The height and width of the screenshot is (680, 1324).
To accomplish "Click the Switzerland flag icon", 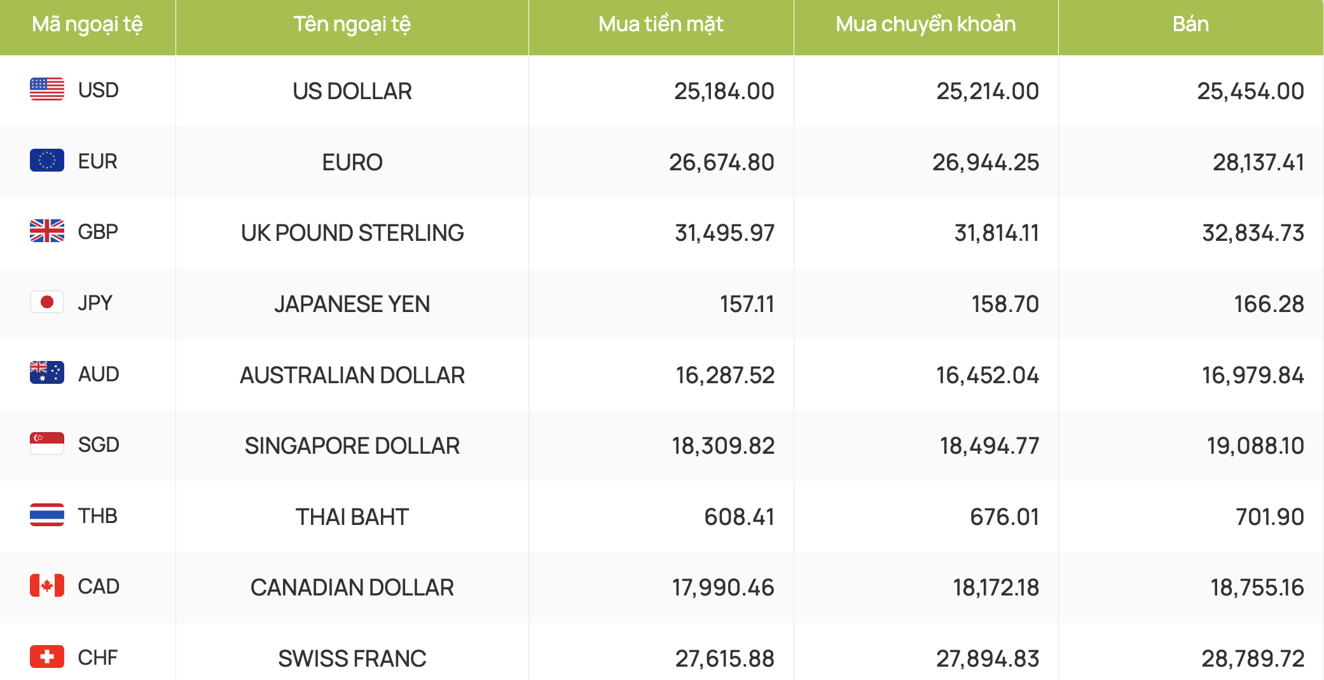I will coord(47,657).
